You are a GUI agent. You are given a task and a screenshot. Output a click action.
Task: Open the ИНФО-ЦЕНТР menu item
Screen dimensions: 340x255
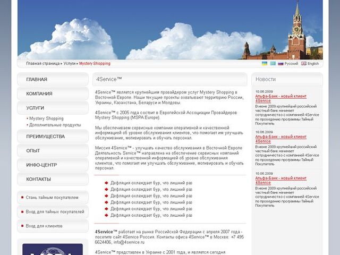(x=53, y=165)
